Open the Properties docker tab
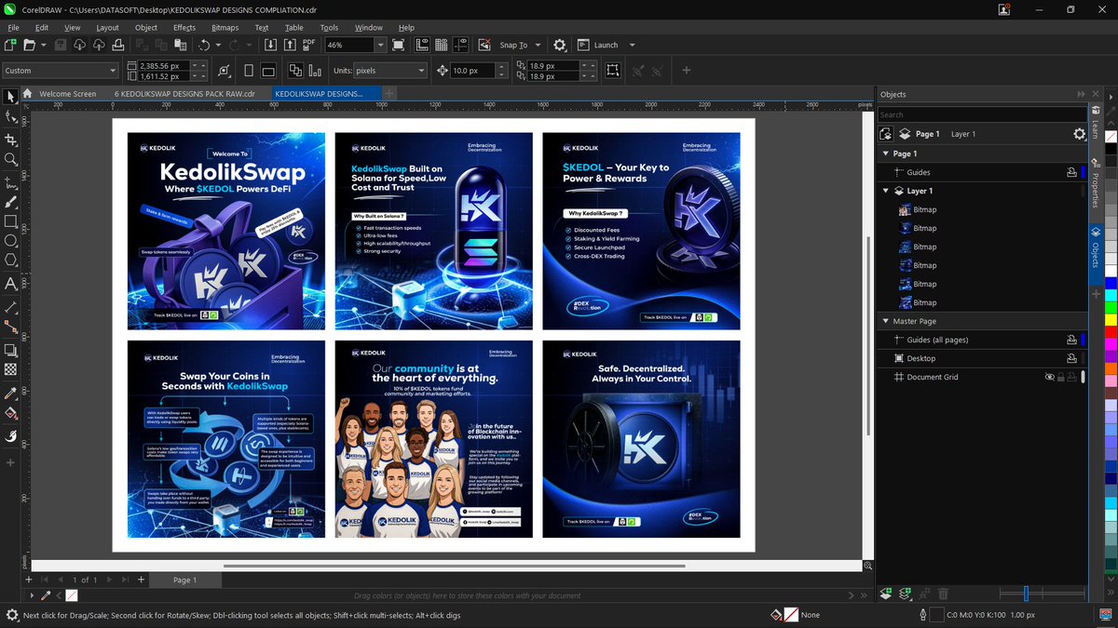Image resolution: width=1118 pixels, height=628 pixels. pos(1095,182)
